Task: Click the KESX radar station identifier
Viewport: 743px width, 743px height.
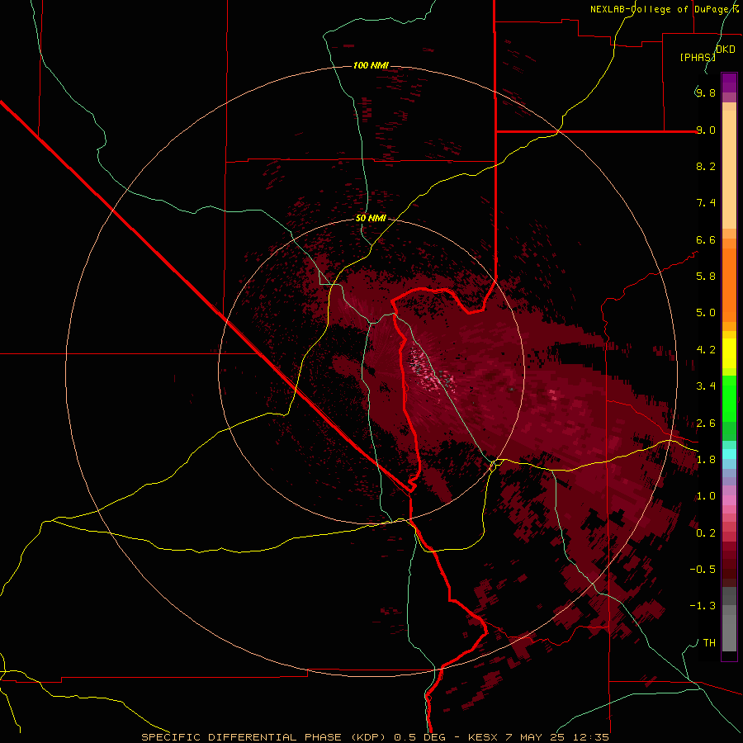Action: pyautogui.click(x=483, y=737)
